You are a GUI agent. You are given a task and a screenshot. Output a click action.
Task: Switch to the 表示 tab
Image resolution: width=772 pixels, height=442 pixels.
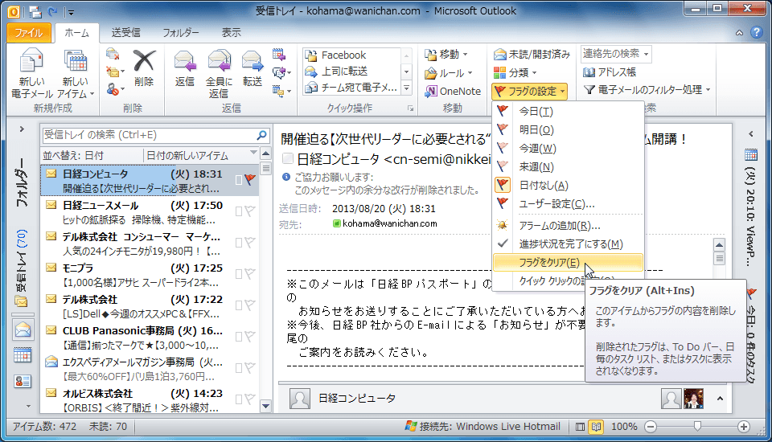[231, 32]
